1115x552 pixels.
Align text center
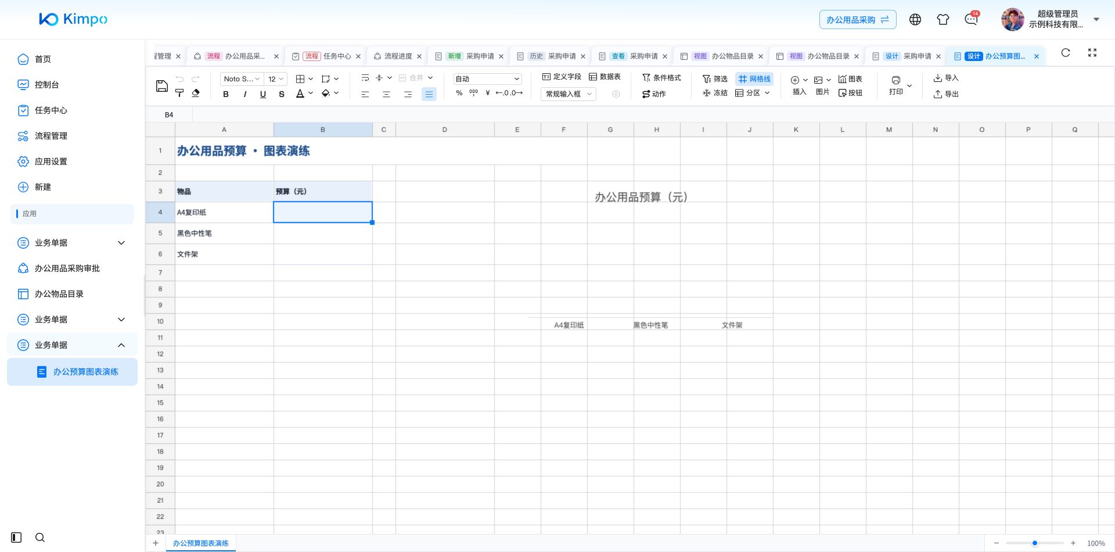click(386, 94)
